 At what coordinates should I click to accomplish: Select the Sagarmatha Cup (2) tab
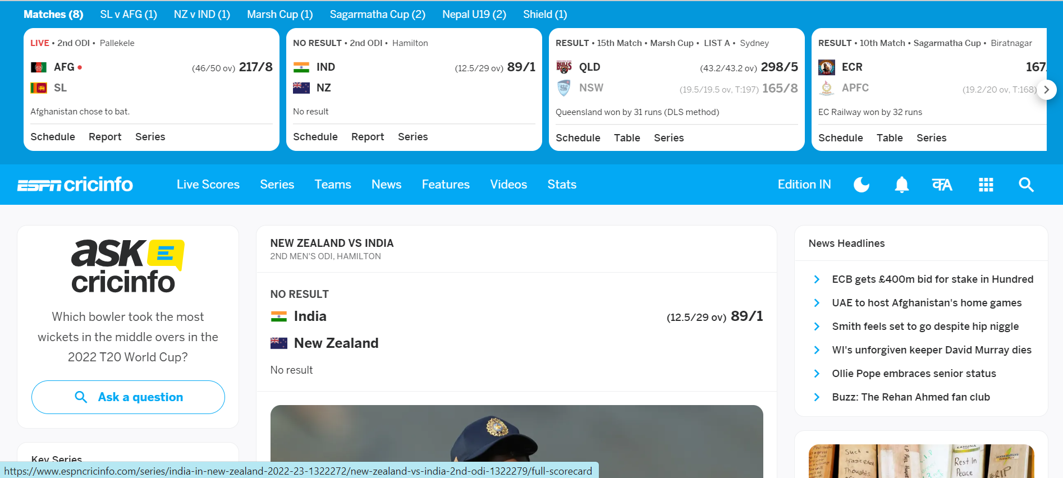point(378,15)
